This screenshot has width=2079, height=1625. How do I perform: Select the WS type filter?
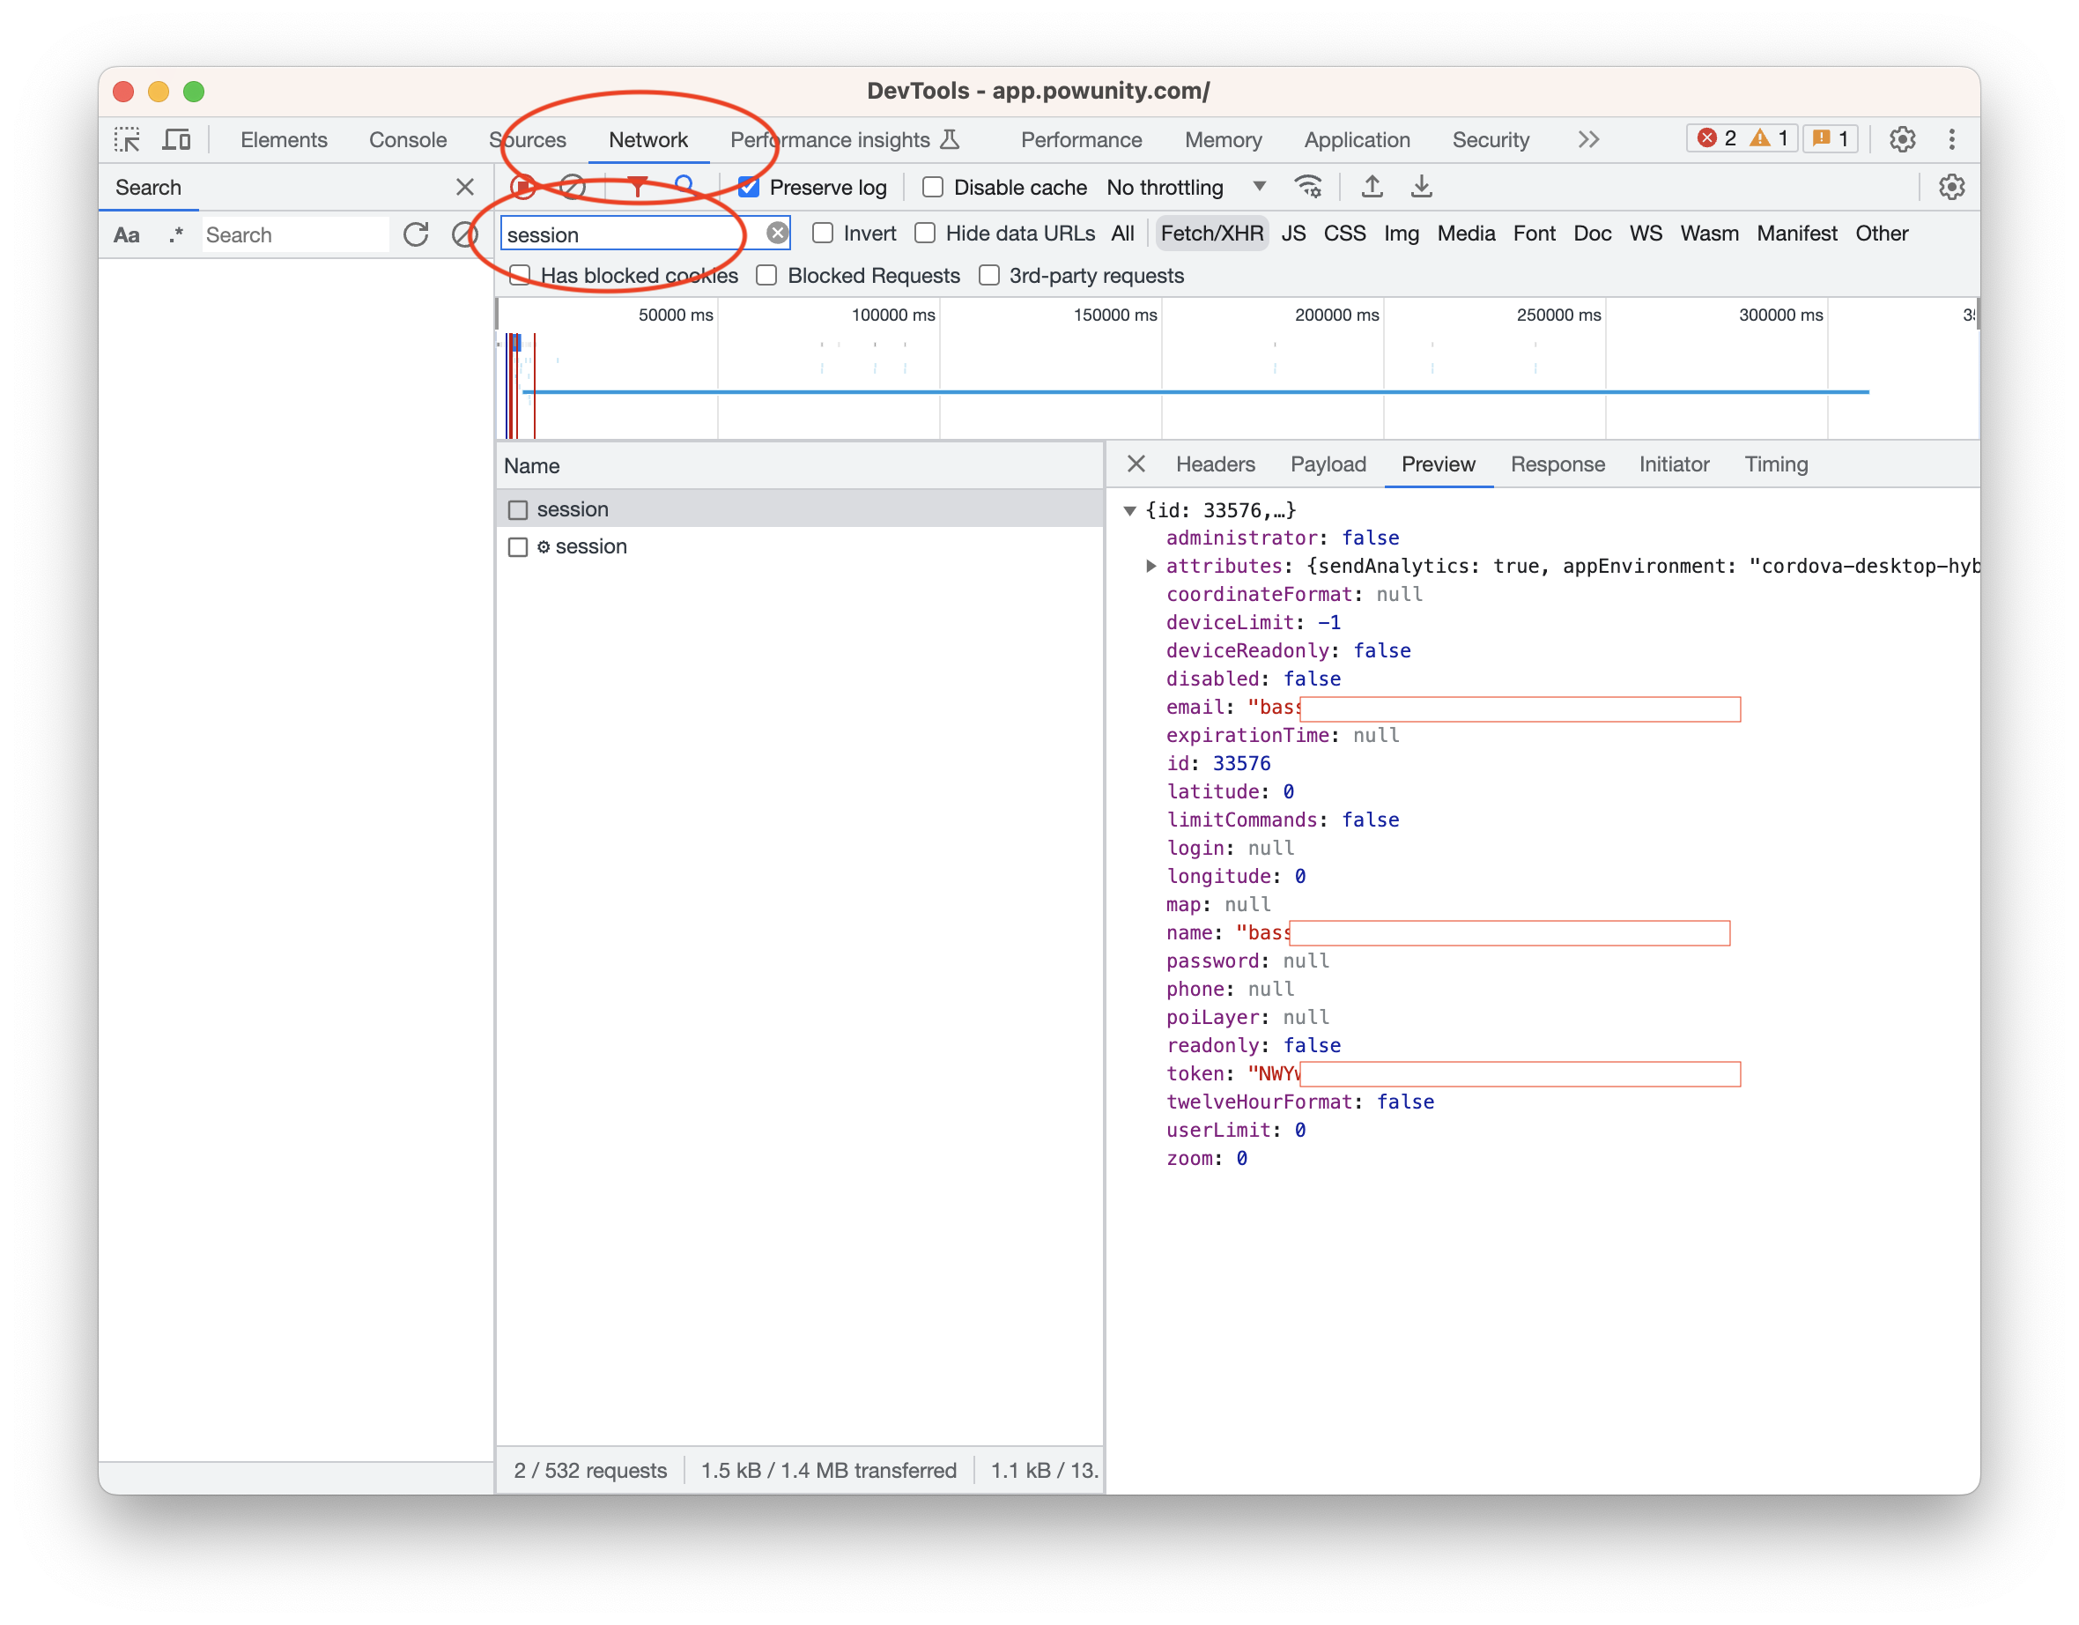(x=1645, y=234)
